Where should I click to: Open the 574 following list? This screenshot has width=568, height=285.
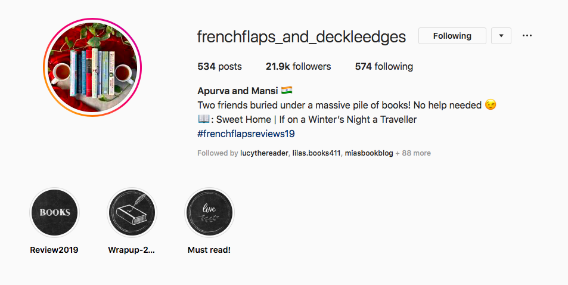384,66
